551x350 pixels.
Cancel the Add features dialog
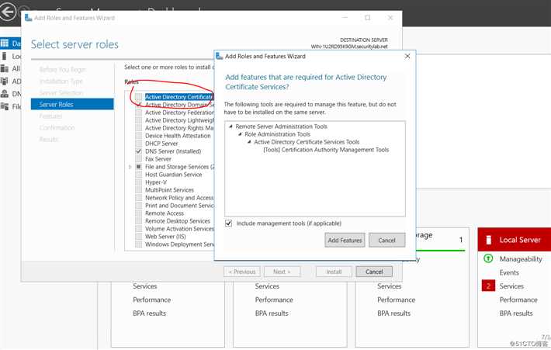pyautogui.click(x=387, y=241)
